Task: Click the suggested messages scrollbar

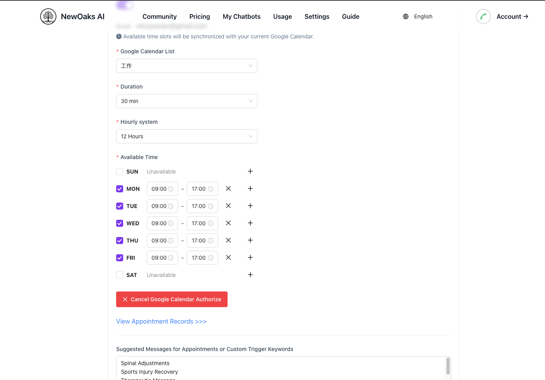Action: 448,366
